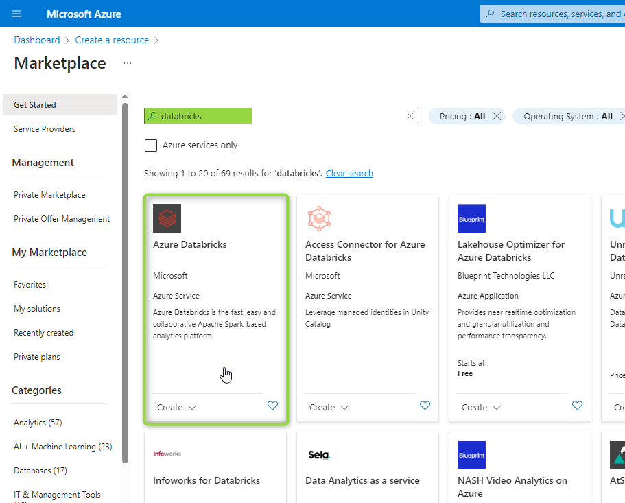The width and height of the screenshot is (625, 503).
Task: Open the Azure Databricks card title
Action: coord(190,244)
